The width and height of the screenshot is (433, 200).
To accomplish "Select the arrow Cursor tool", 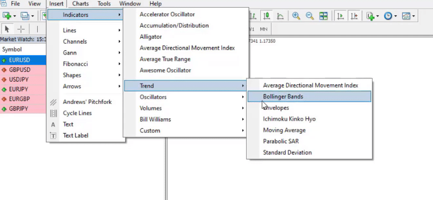I will (x=7, y=29).
